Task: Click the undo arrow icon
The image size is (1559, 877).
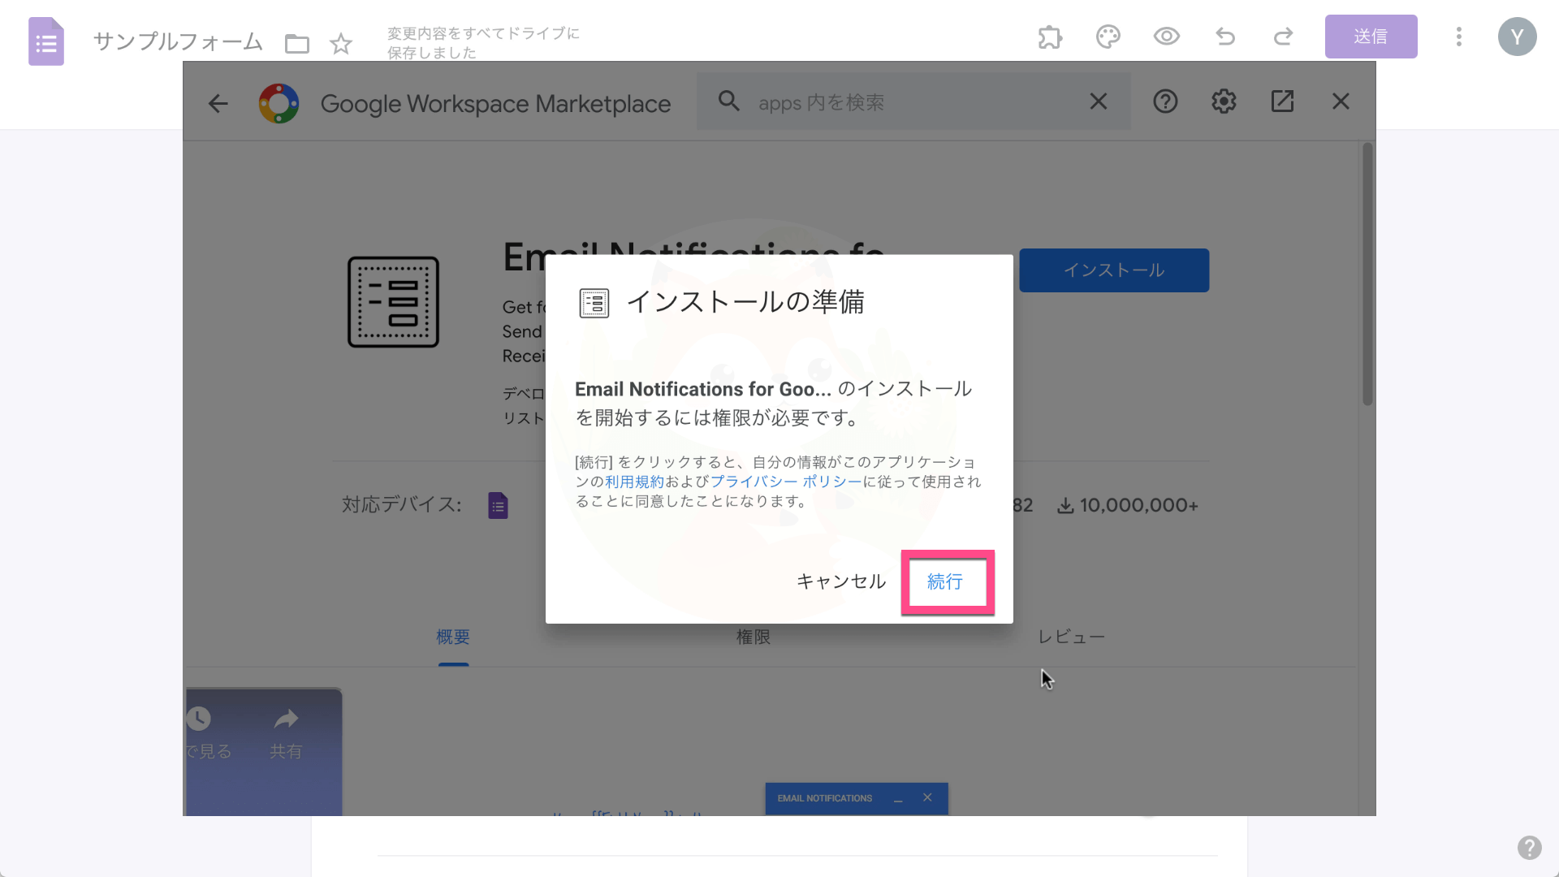Action: (1225, 37)
